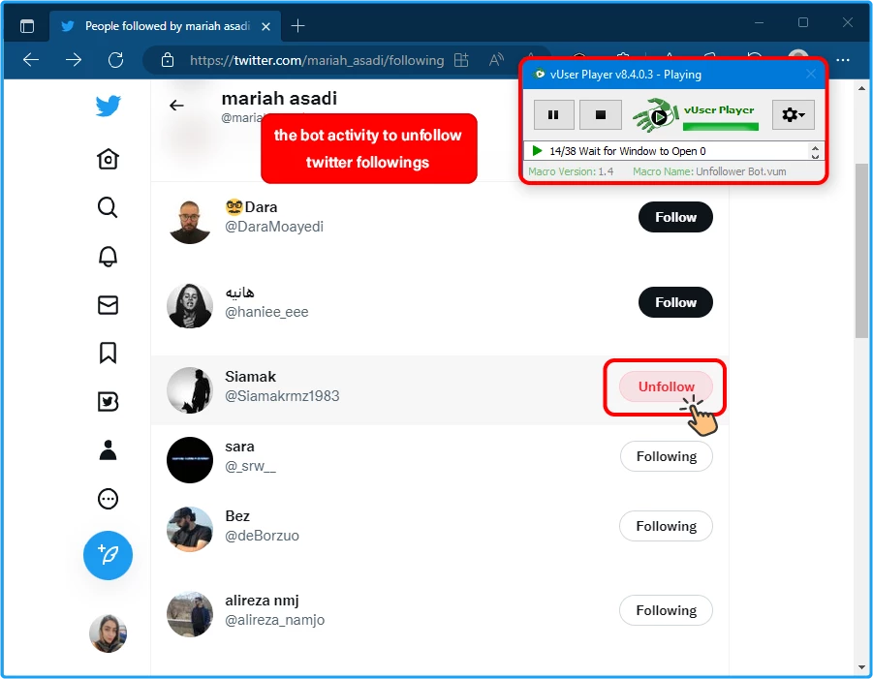This screenshot has height=679, width=873.
Task: Minimize the browser window
Action: 759,23
